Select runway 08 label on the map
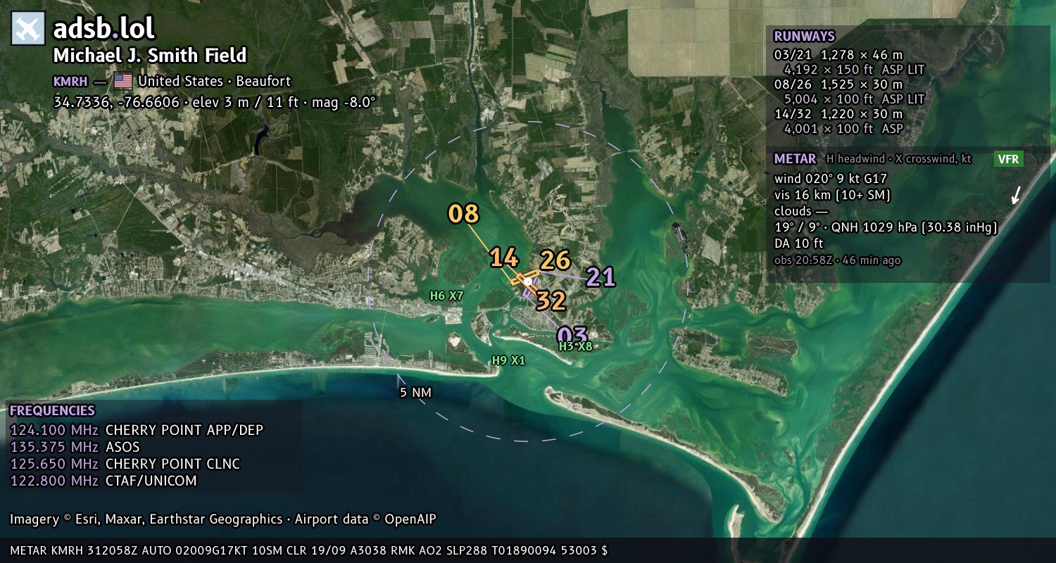 463,214
